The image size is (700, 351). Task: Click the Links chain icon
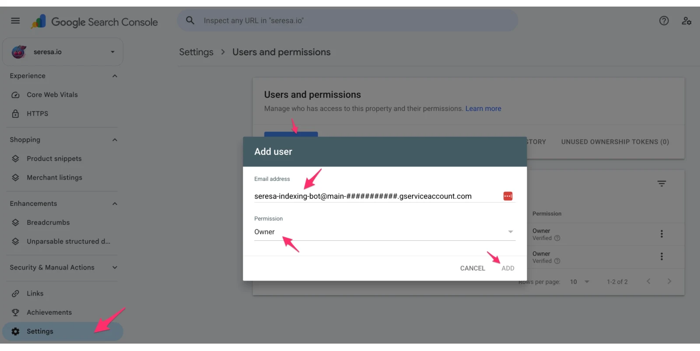(15, 294)
